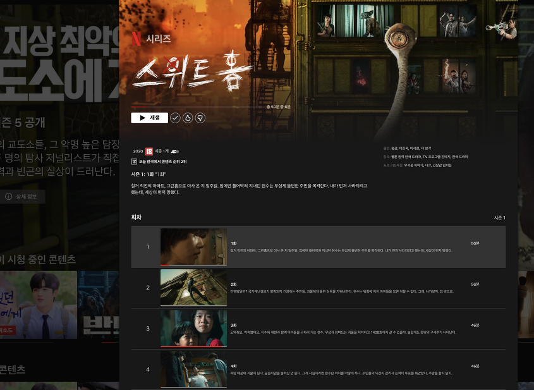Image resolution: width=534 pixels, height=390 pixels.
Task: Click the play triangle icon inside 재생
Action: (x=142, y=118)
